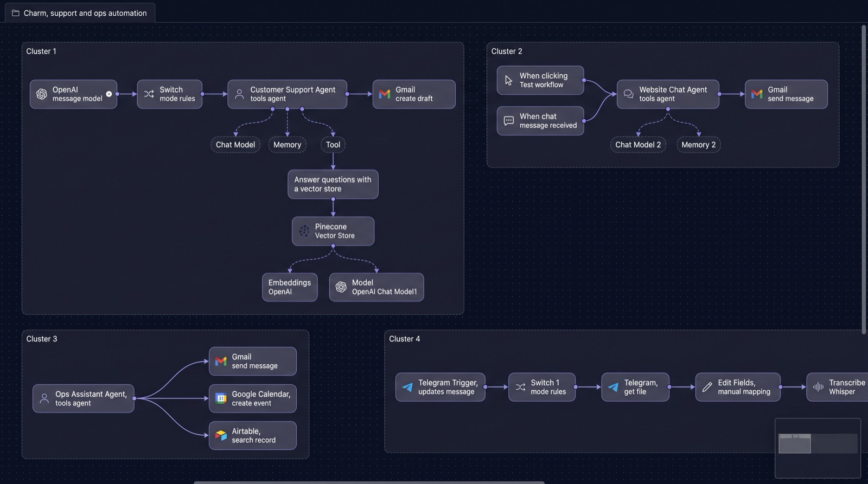Click the Cluster 4 group label
The height and width of the screenshot is (484, 868).
pyautogui.click(x=404, y=339)
